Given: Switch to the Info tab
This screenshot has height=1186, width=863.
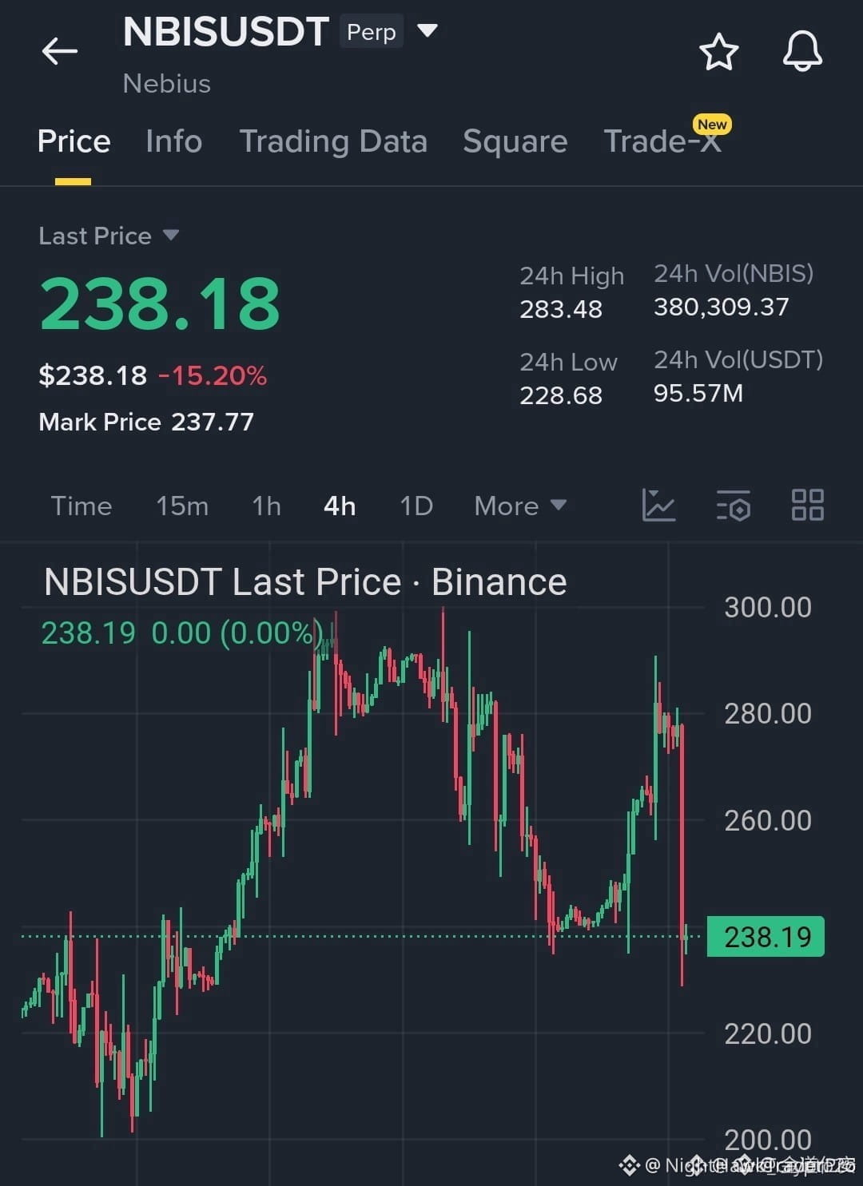Looking at the screenshot, I should [x=173, y=141].
